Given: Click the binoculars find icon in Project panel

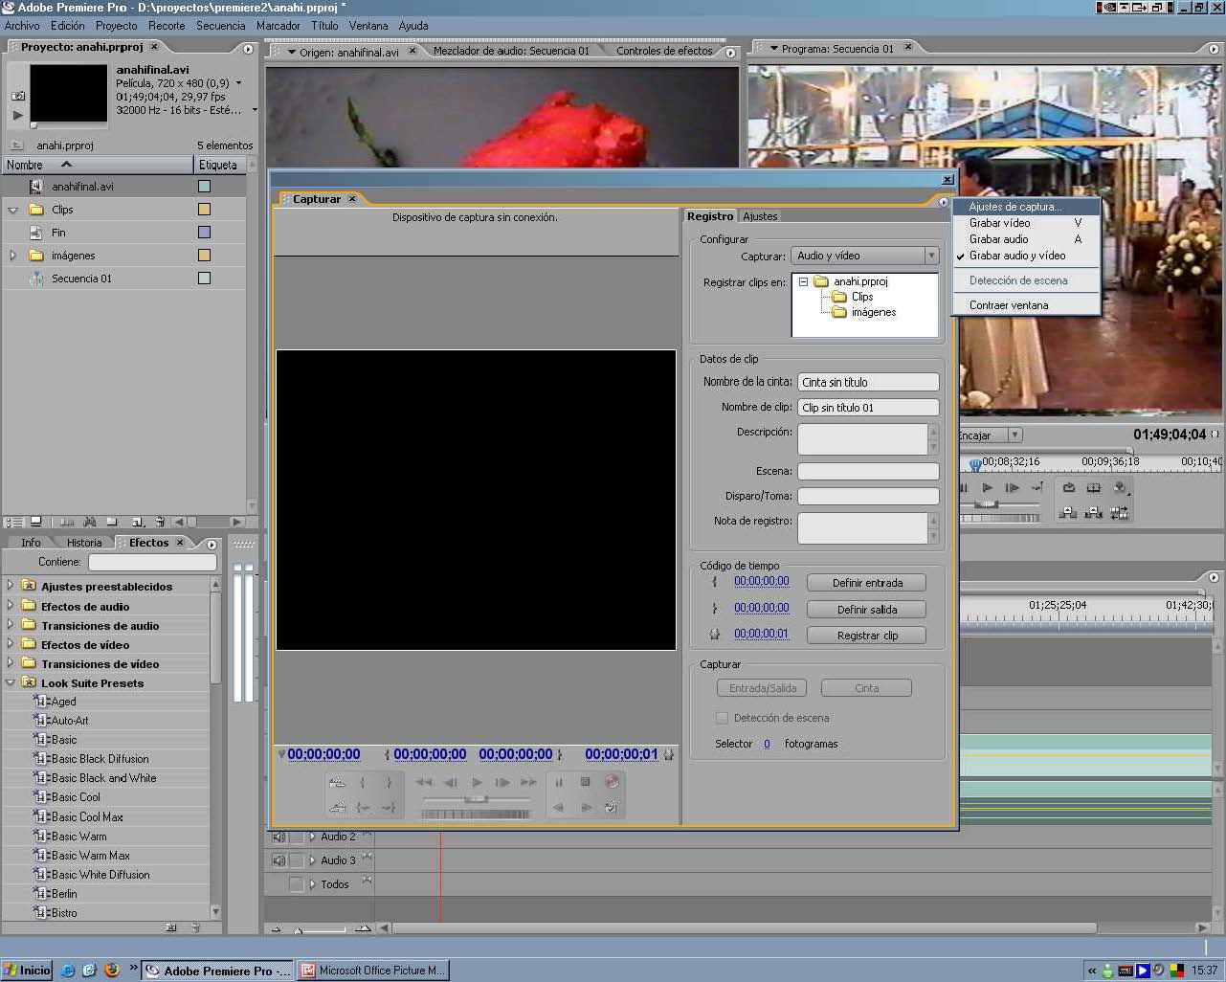Looking at the screenshot, I should pyautogui.click(x=89, y=522).
